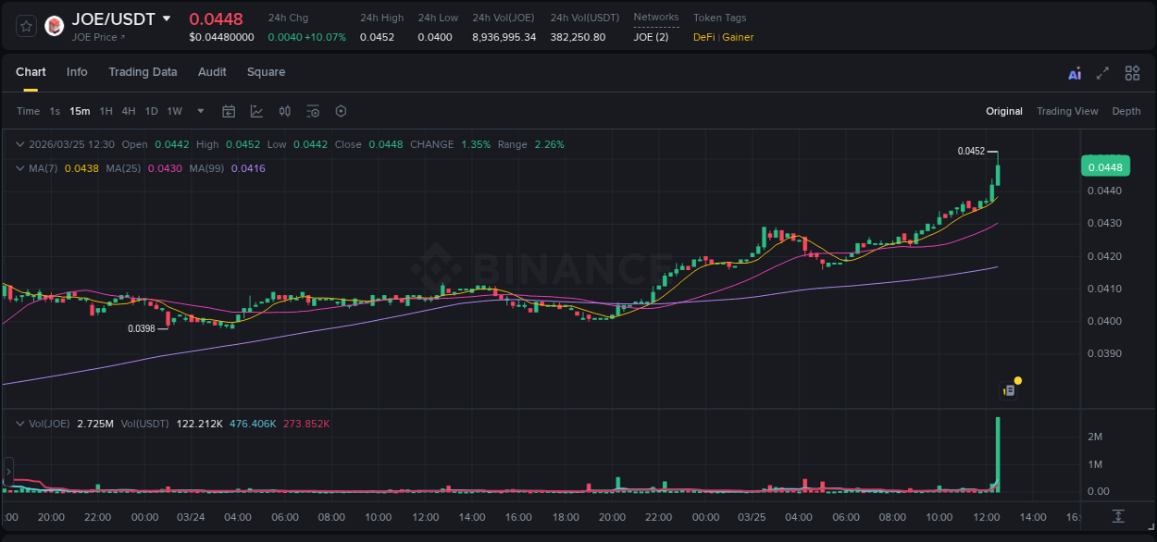This screenshot has width=1157, height=542.
Task: Launch the AI analysis feature
Action: pyautogui.click(x=1074, y=72)
